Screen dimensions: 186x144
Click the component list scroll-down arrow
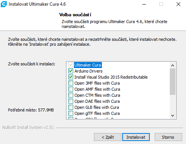point(172,116)
